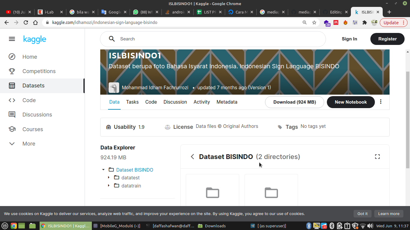
Task: Click the Code angle-brackets icon in sidebar
Action: pyautogui.click(x=12, y=100)
